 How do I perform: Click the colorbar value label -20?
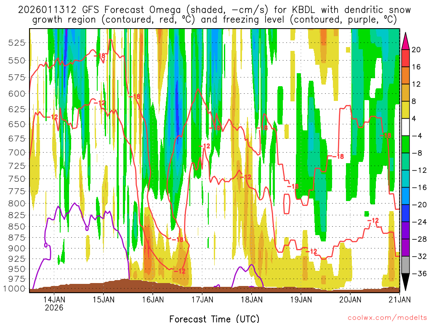(419, 205)
